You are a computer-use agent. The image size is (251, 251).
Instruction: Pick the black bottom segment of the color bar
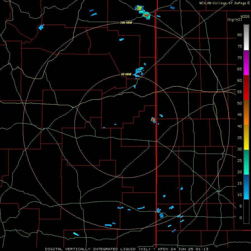click(246, 211)
